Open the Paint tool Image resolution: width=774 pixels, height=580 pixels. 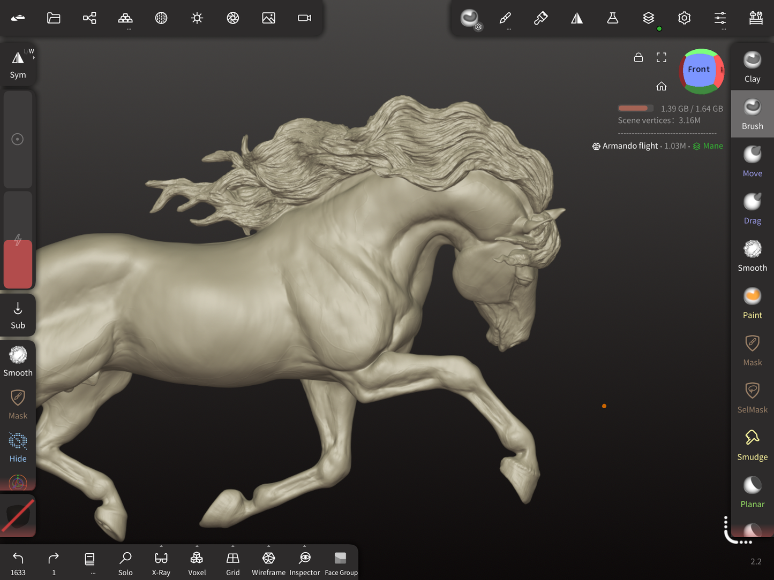pyautogui.click(x=752, y=303)
